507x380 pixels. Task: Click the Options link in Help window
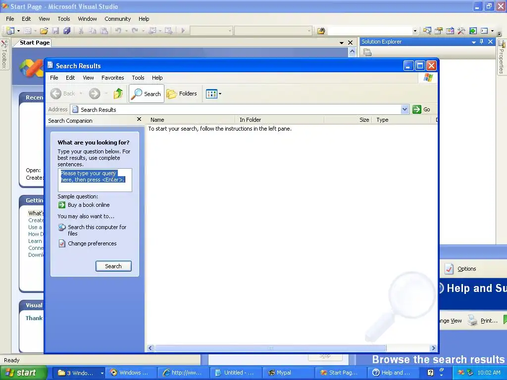(x=466, y=269)
